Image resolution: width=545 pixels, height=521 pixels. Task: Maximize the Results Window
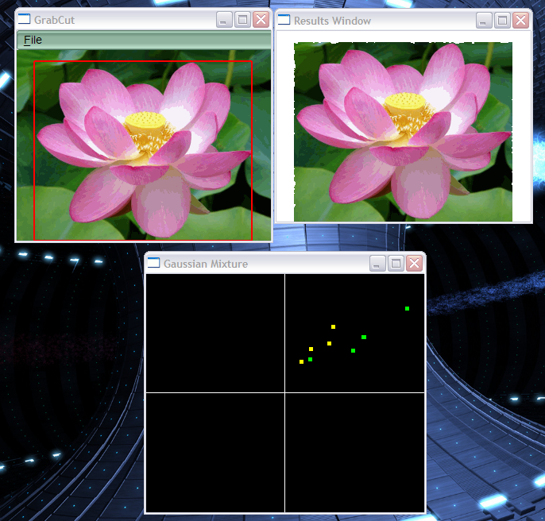tap(502, 21)
